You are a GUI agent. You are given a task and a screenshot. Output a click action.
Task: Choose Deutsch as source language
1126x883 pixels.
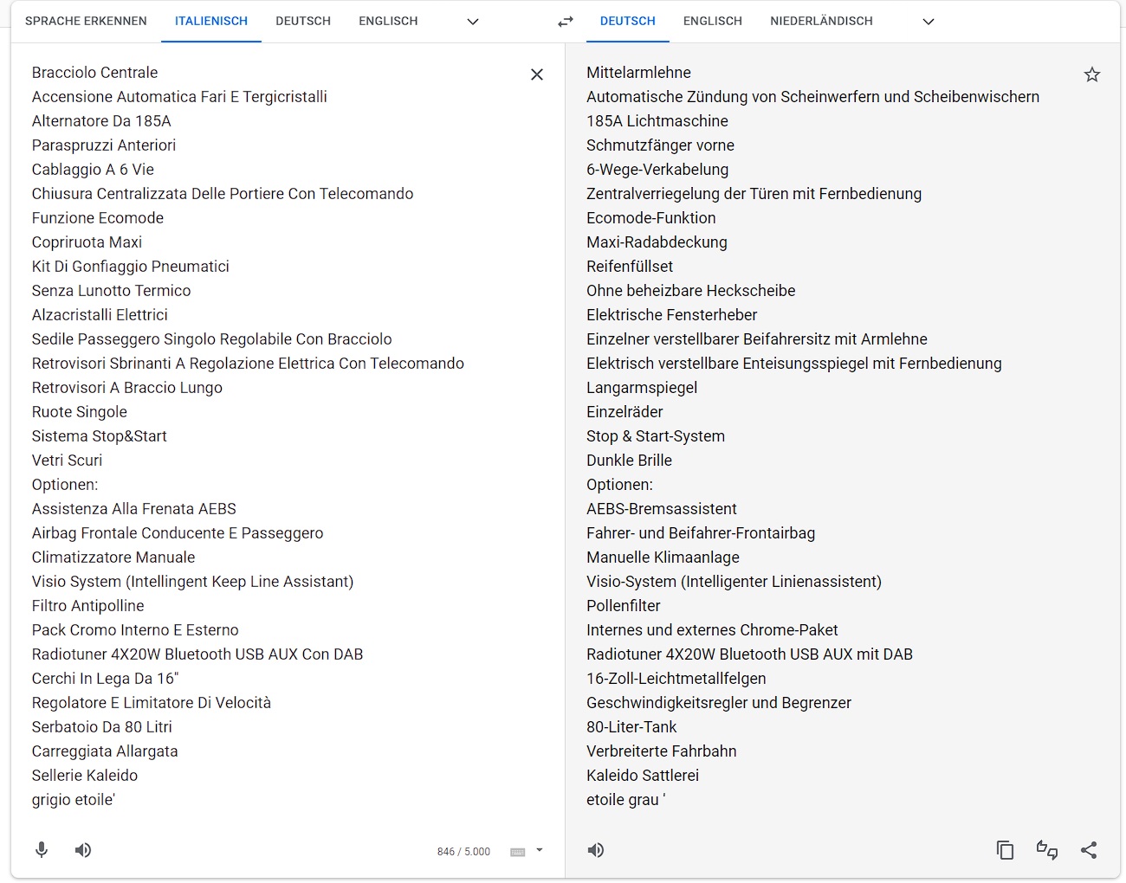[303, 21]
